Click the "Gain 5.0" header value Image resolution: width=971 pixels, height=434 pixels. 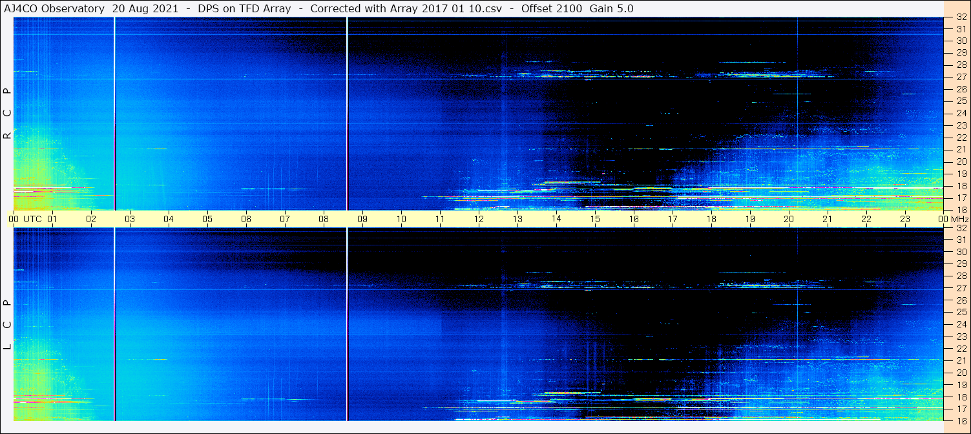click(x=612, y=9)
